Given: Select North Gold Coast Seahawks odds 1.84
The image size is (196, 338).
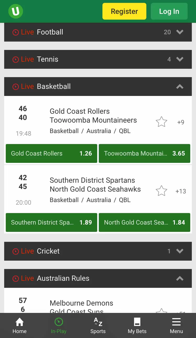Looking at the screenshot, I should click(145, 222).
